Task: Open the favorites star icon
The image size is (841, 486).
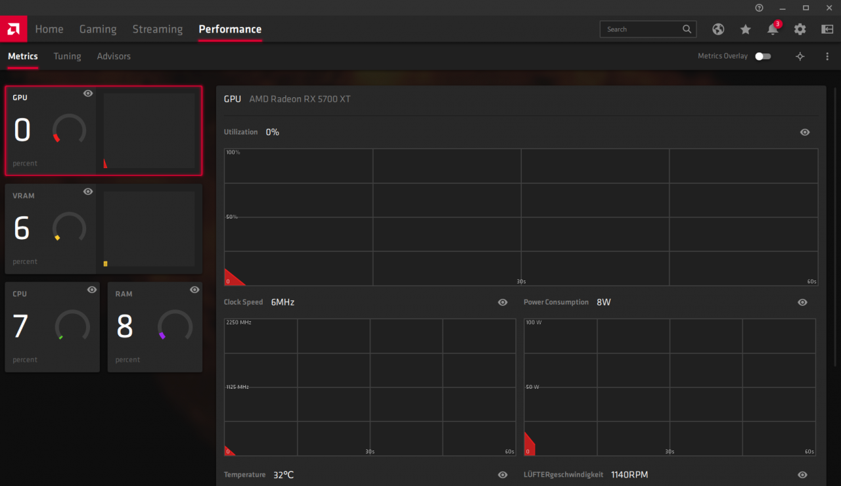Action: click(745, 29)
